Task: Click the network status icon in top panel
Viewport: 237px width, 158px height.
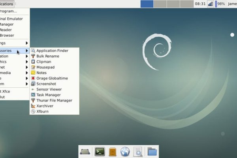Action: coord(210,4)
